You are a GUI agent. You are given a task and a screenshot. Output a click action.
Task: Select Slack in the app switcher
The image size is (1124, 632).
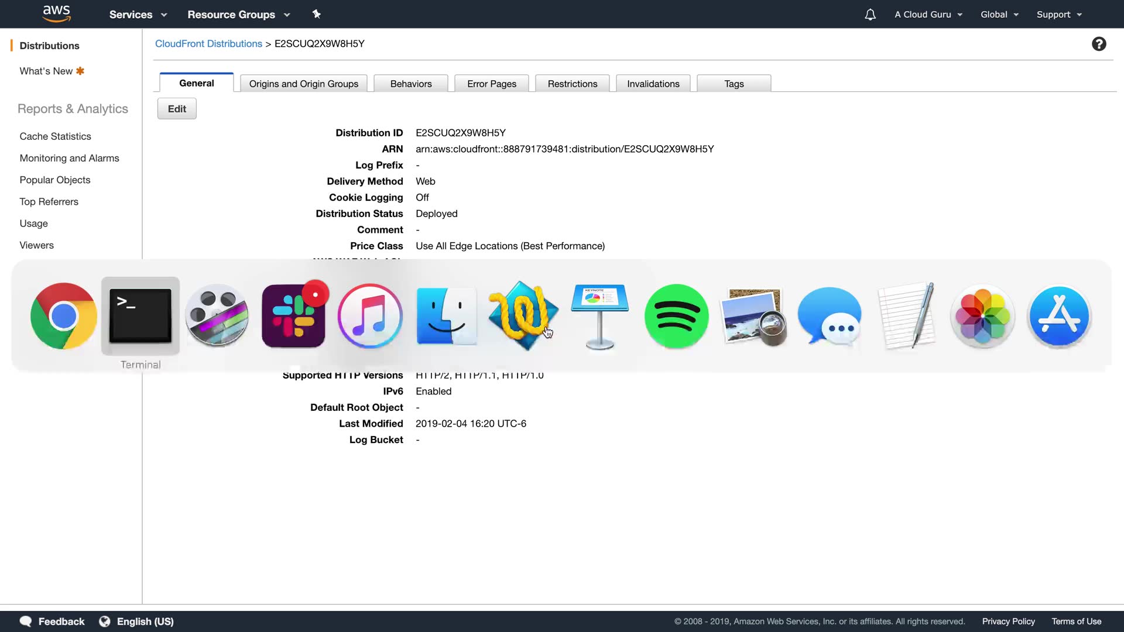click(x=293, y=316)
